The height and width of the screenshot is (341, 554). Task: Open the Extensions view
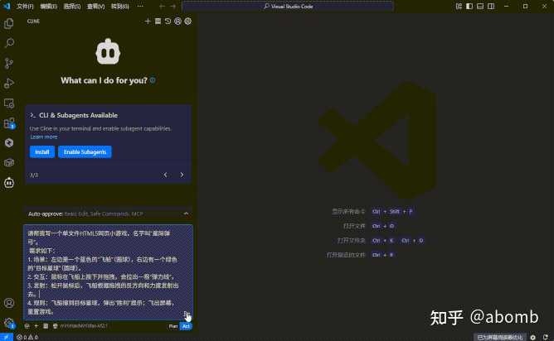point(9,122)
